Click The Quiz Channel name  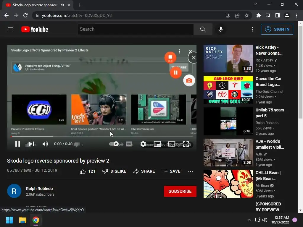[269, 92]
